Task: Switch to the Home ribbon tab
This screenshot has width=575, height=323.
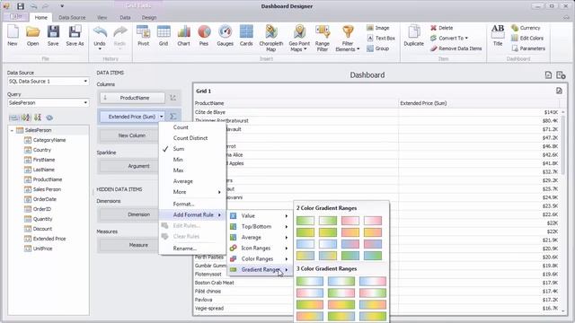Action: [40, 17]
